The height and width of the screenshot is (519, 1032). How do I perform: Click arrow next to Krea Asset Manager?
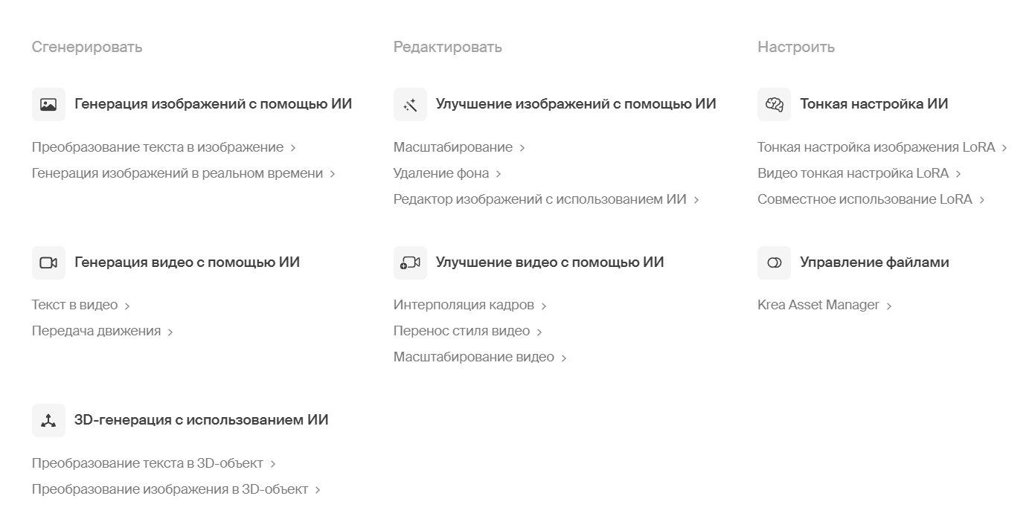pos(889,306)
